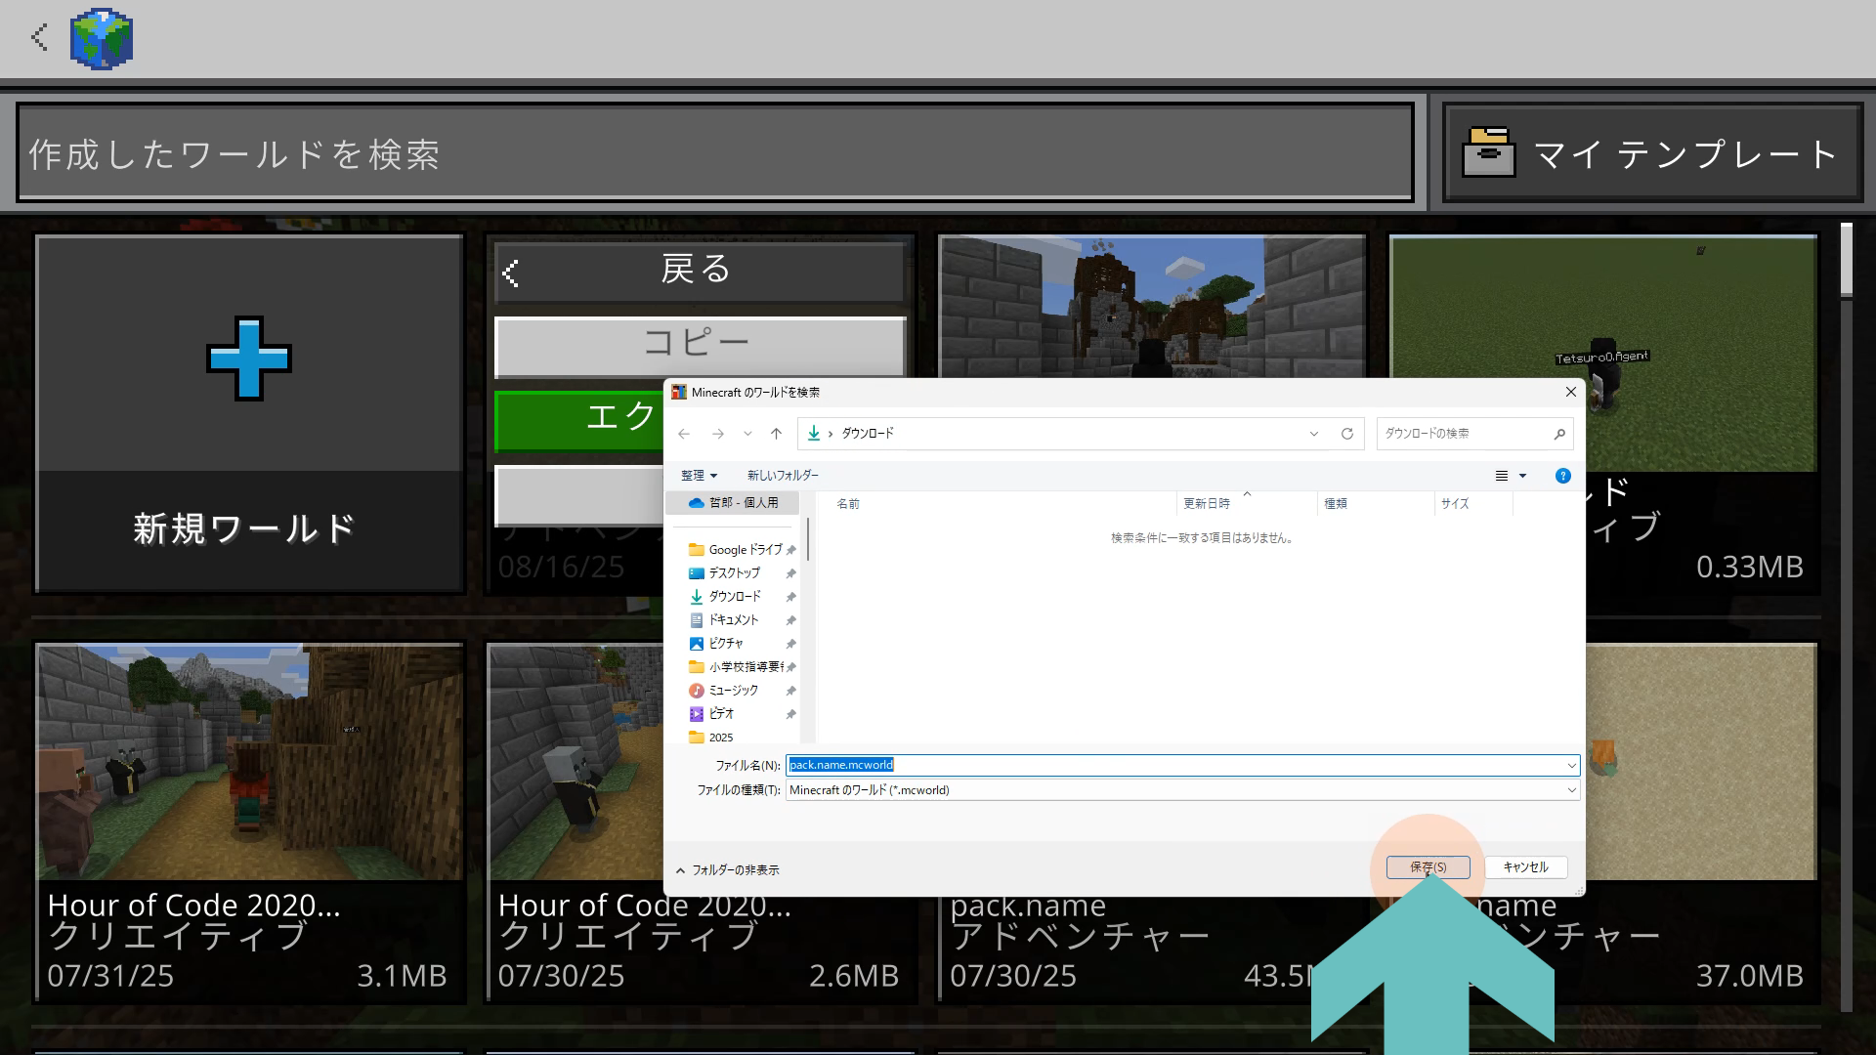Expand the file name combo box dropdown
Screen dimensions: 1876x1055
(x=1571, y=766)
